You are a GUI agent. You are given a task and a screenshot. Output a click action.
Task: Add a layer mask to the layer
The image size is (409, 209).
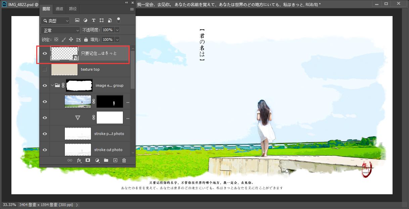pos(88,160)
